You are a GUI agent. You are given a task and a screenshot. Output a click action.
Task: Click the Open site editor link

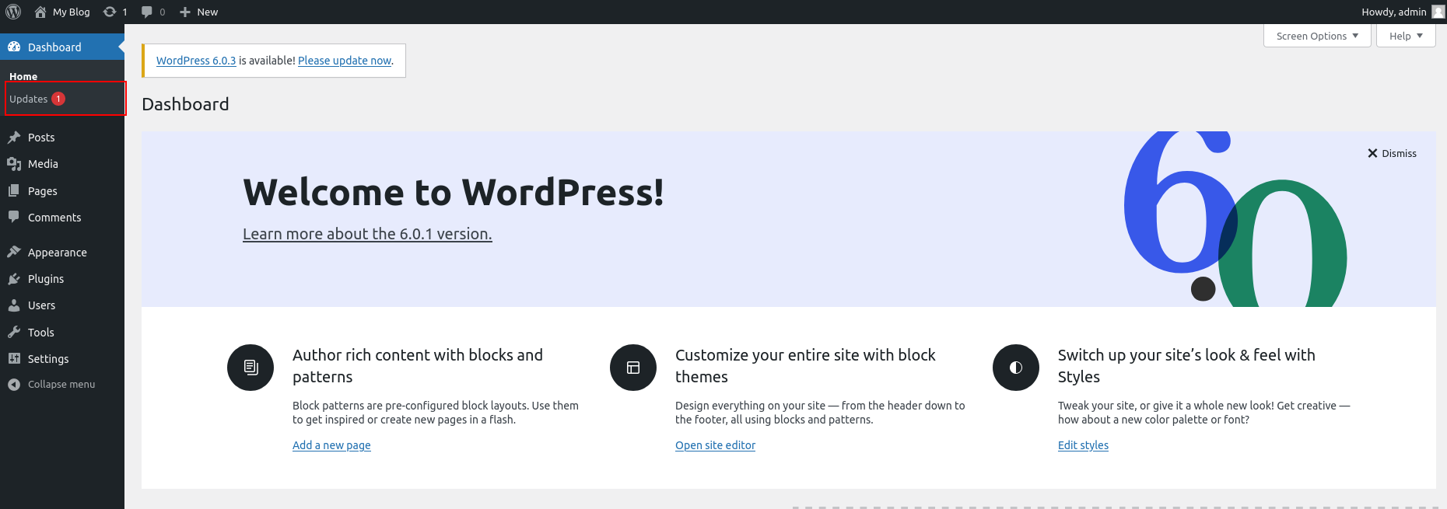point(715,445)
